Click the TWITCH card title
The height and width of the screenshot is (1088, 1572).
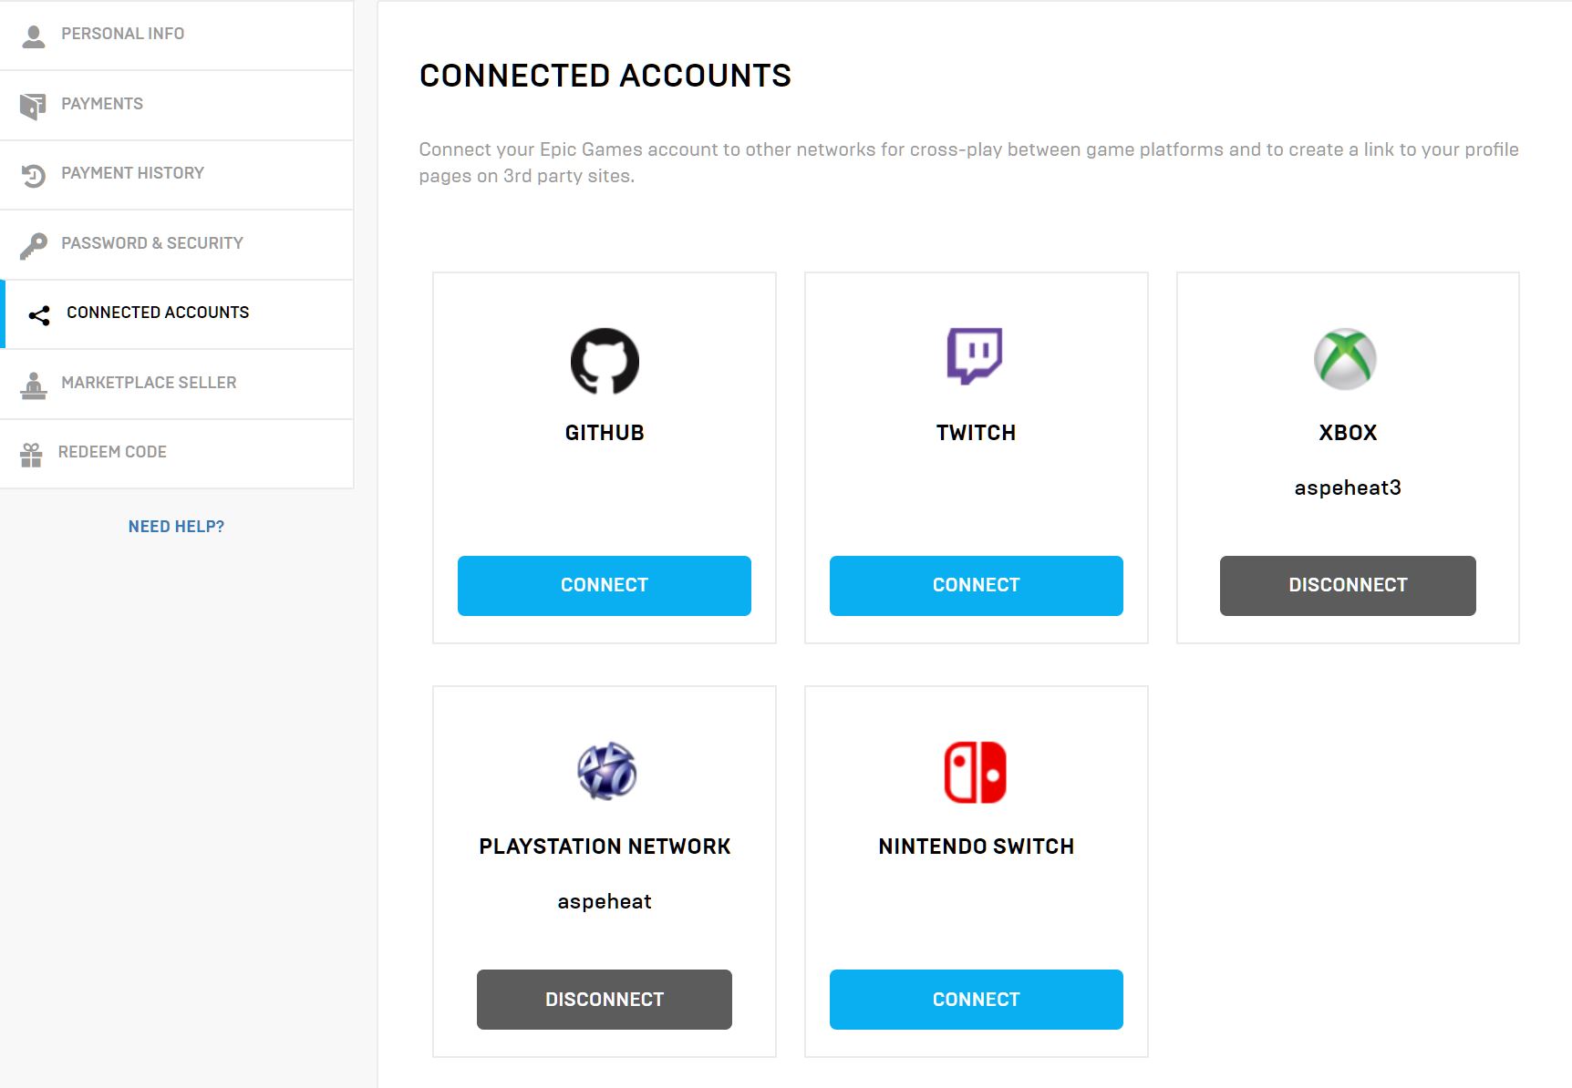[x=976, y=433]
